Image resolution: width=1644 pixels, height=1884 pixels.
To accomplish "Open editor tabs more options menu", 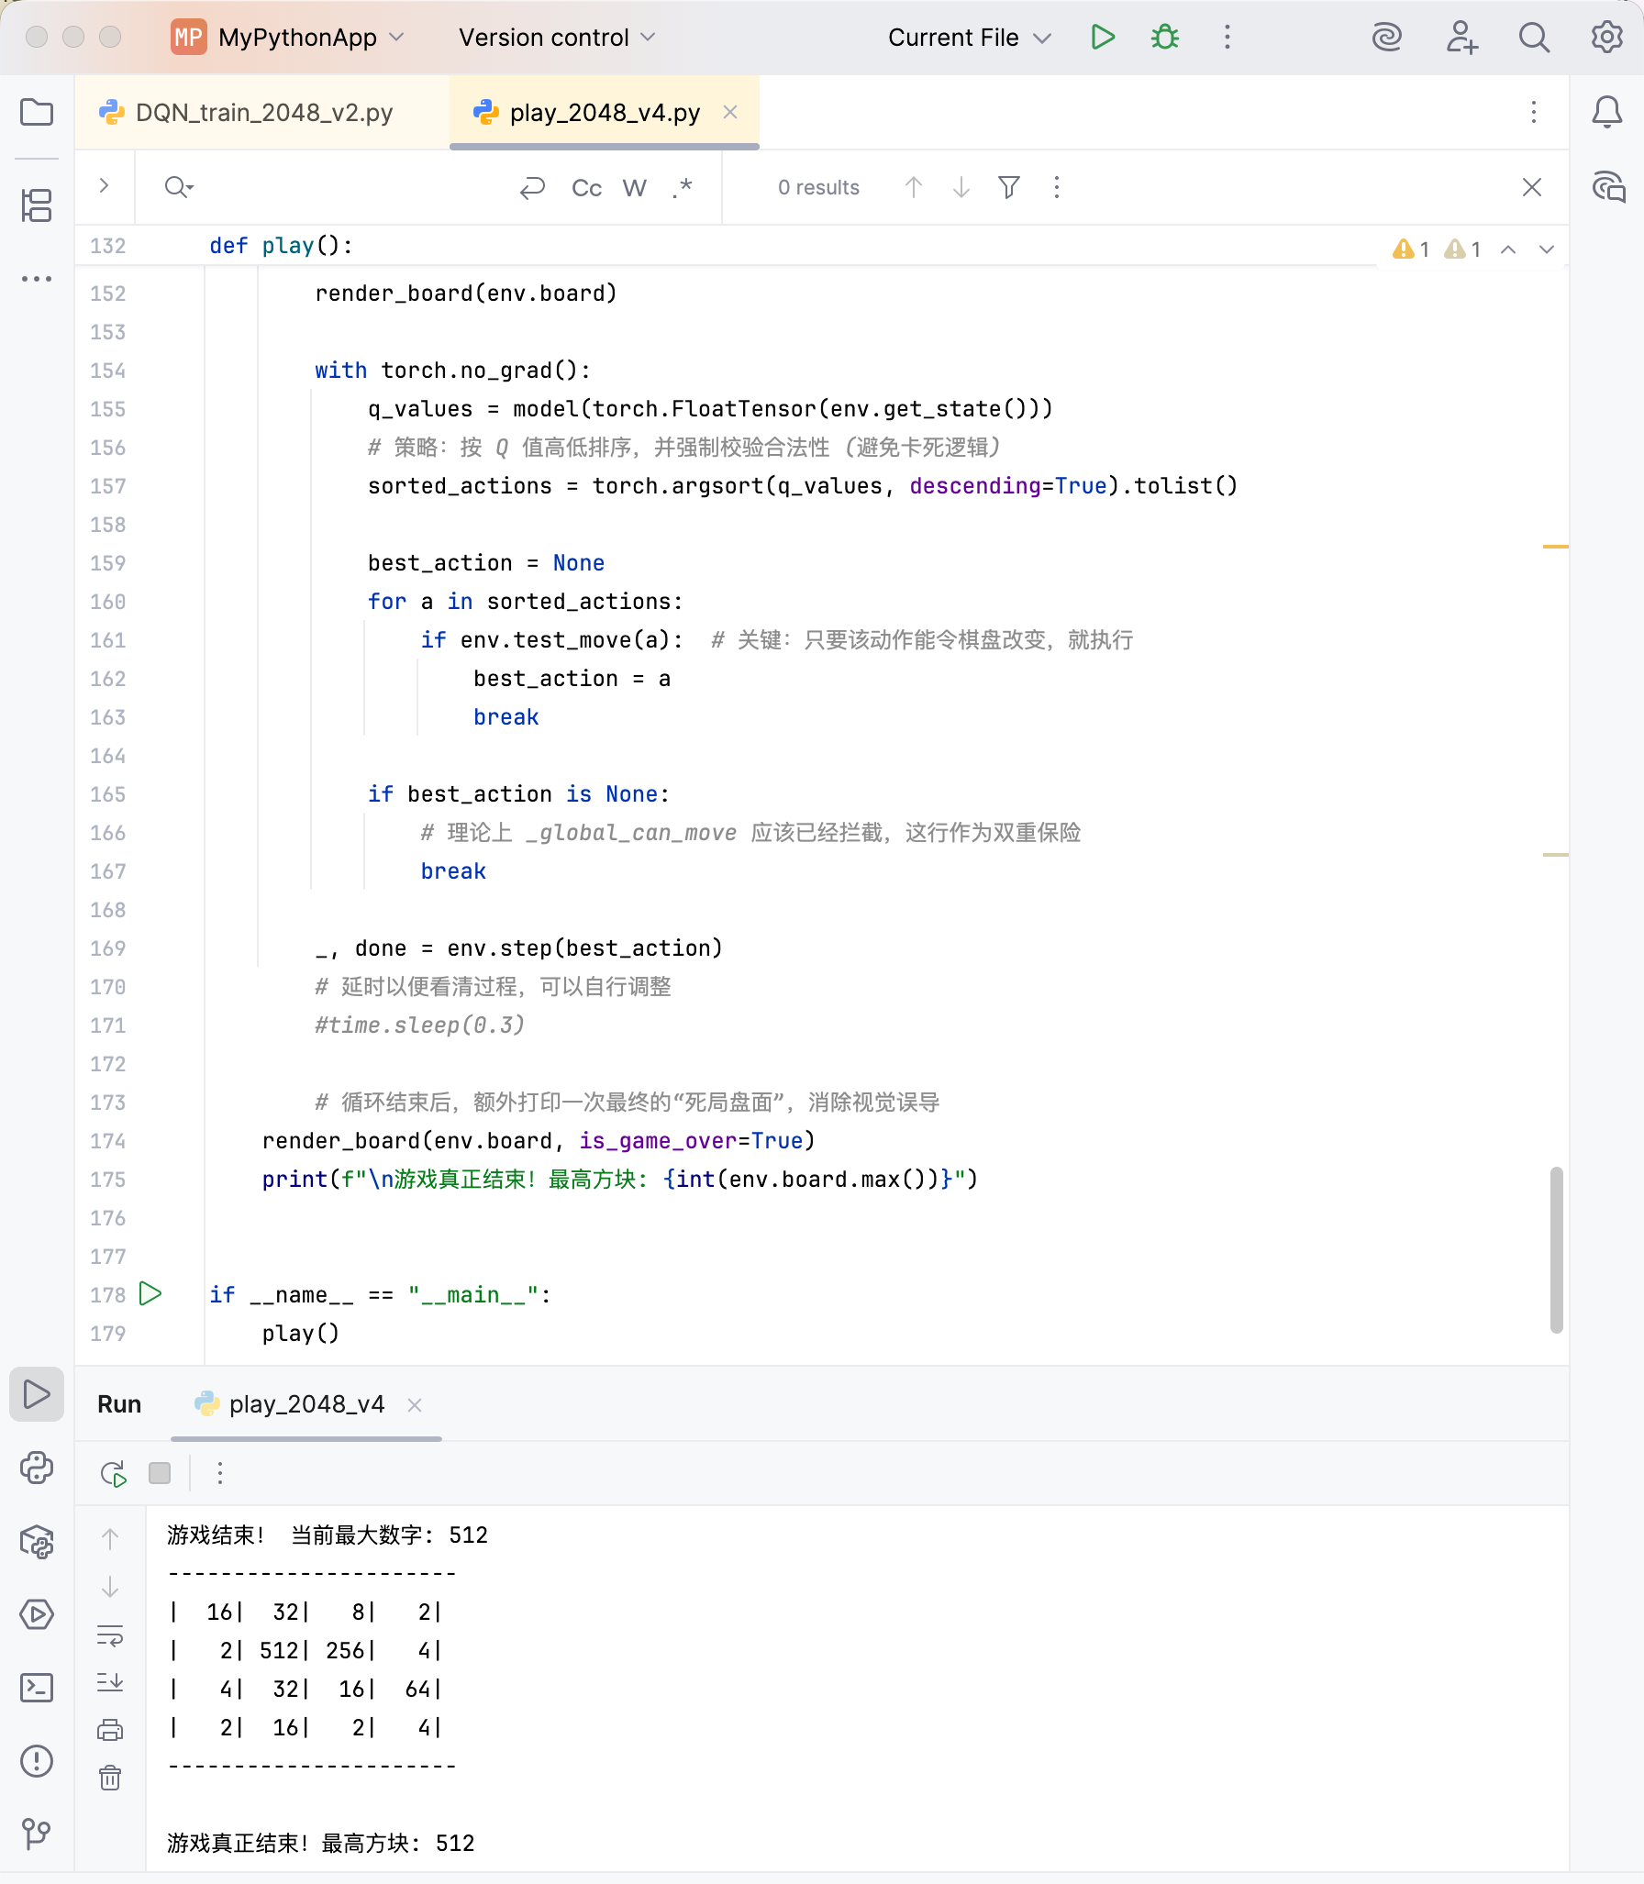I will [x=1534, y=113].
